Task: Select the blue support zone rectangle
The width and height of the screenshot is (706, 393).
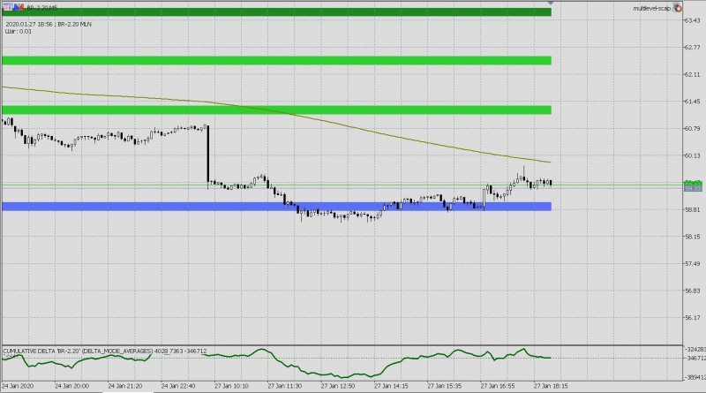Action: (276, 207)
